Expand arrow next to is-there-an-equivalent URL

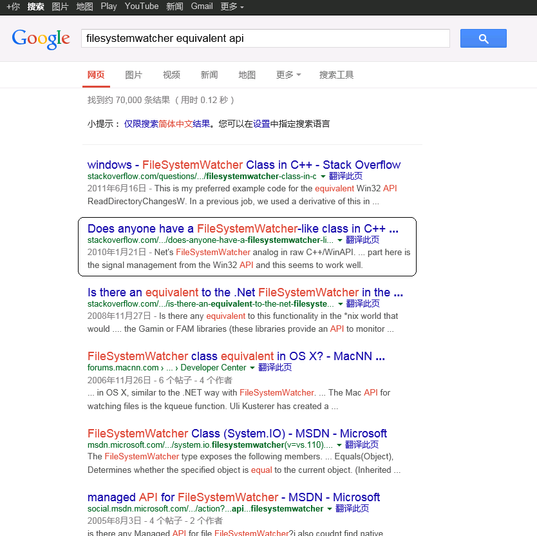click(x=340, y=304)
